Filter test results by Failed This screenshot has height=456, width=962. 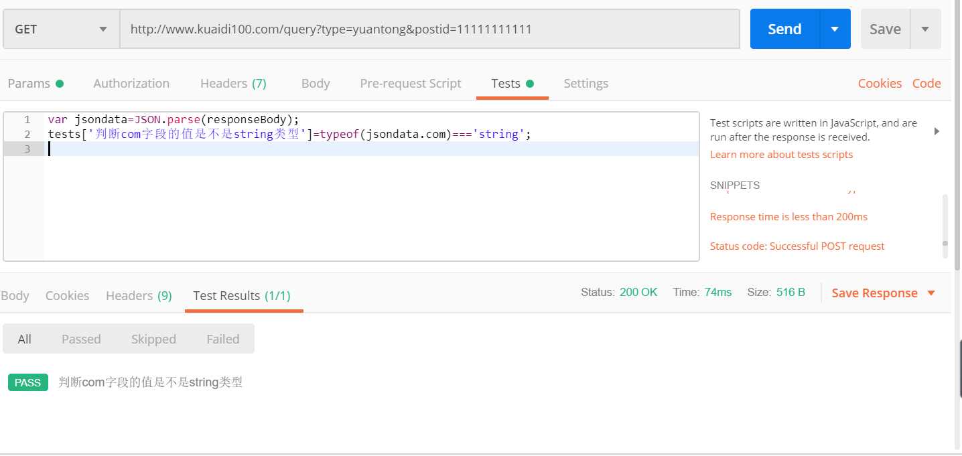(223, 339)
